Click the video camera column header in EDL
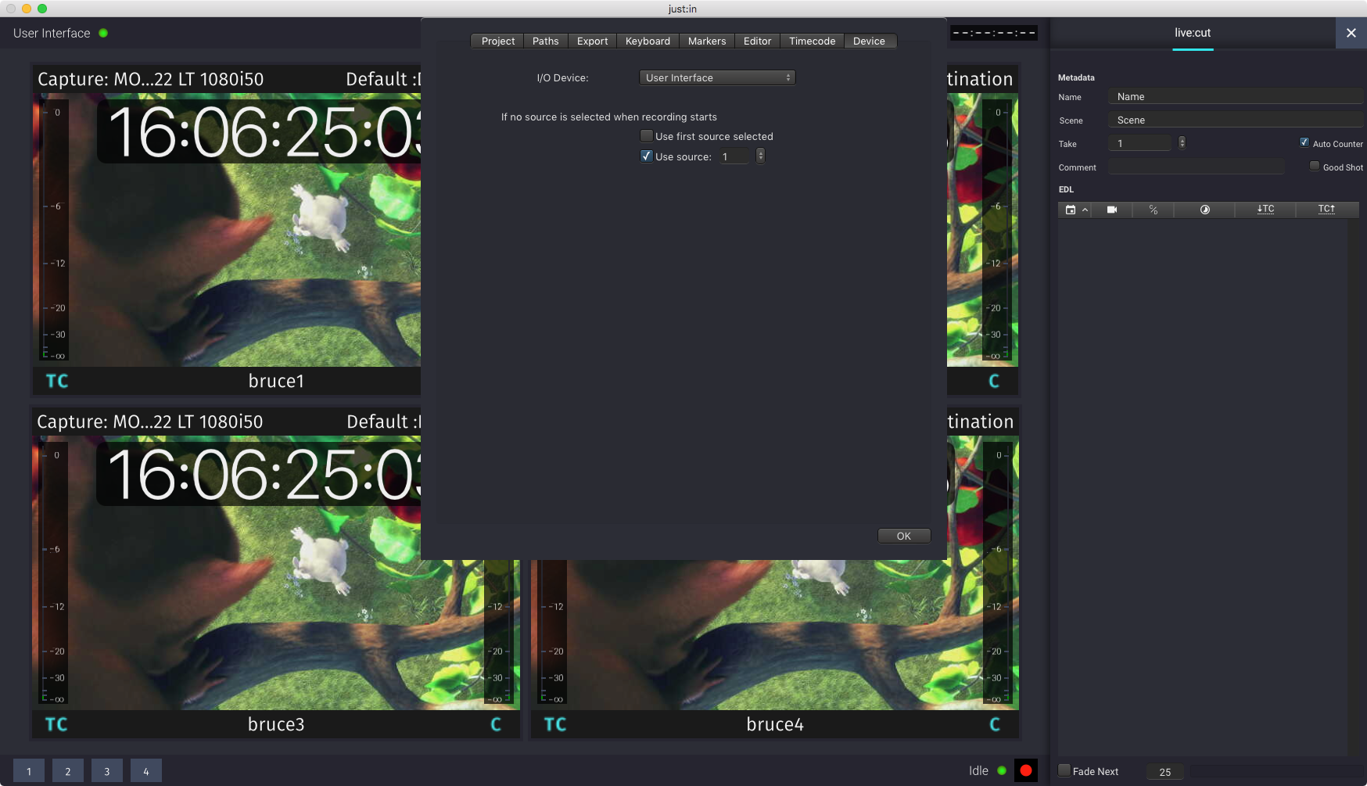This screenshot has height=786, width=1367. click(1112, 210)
